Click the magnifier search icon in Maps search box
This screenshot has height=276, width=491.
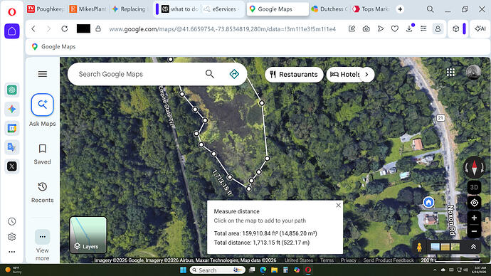click(209, 74)
